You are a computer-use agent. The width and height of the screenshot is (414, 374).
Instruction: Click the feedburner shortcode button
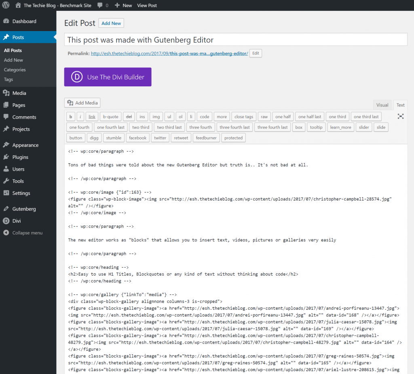(206, 138)
